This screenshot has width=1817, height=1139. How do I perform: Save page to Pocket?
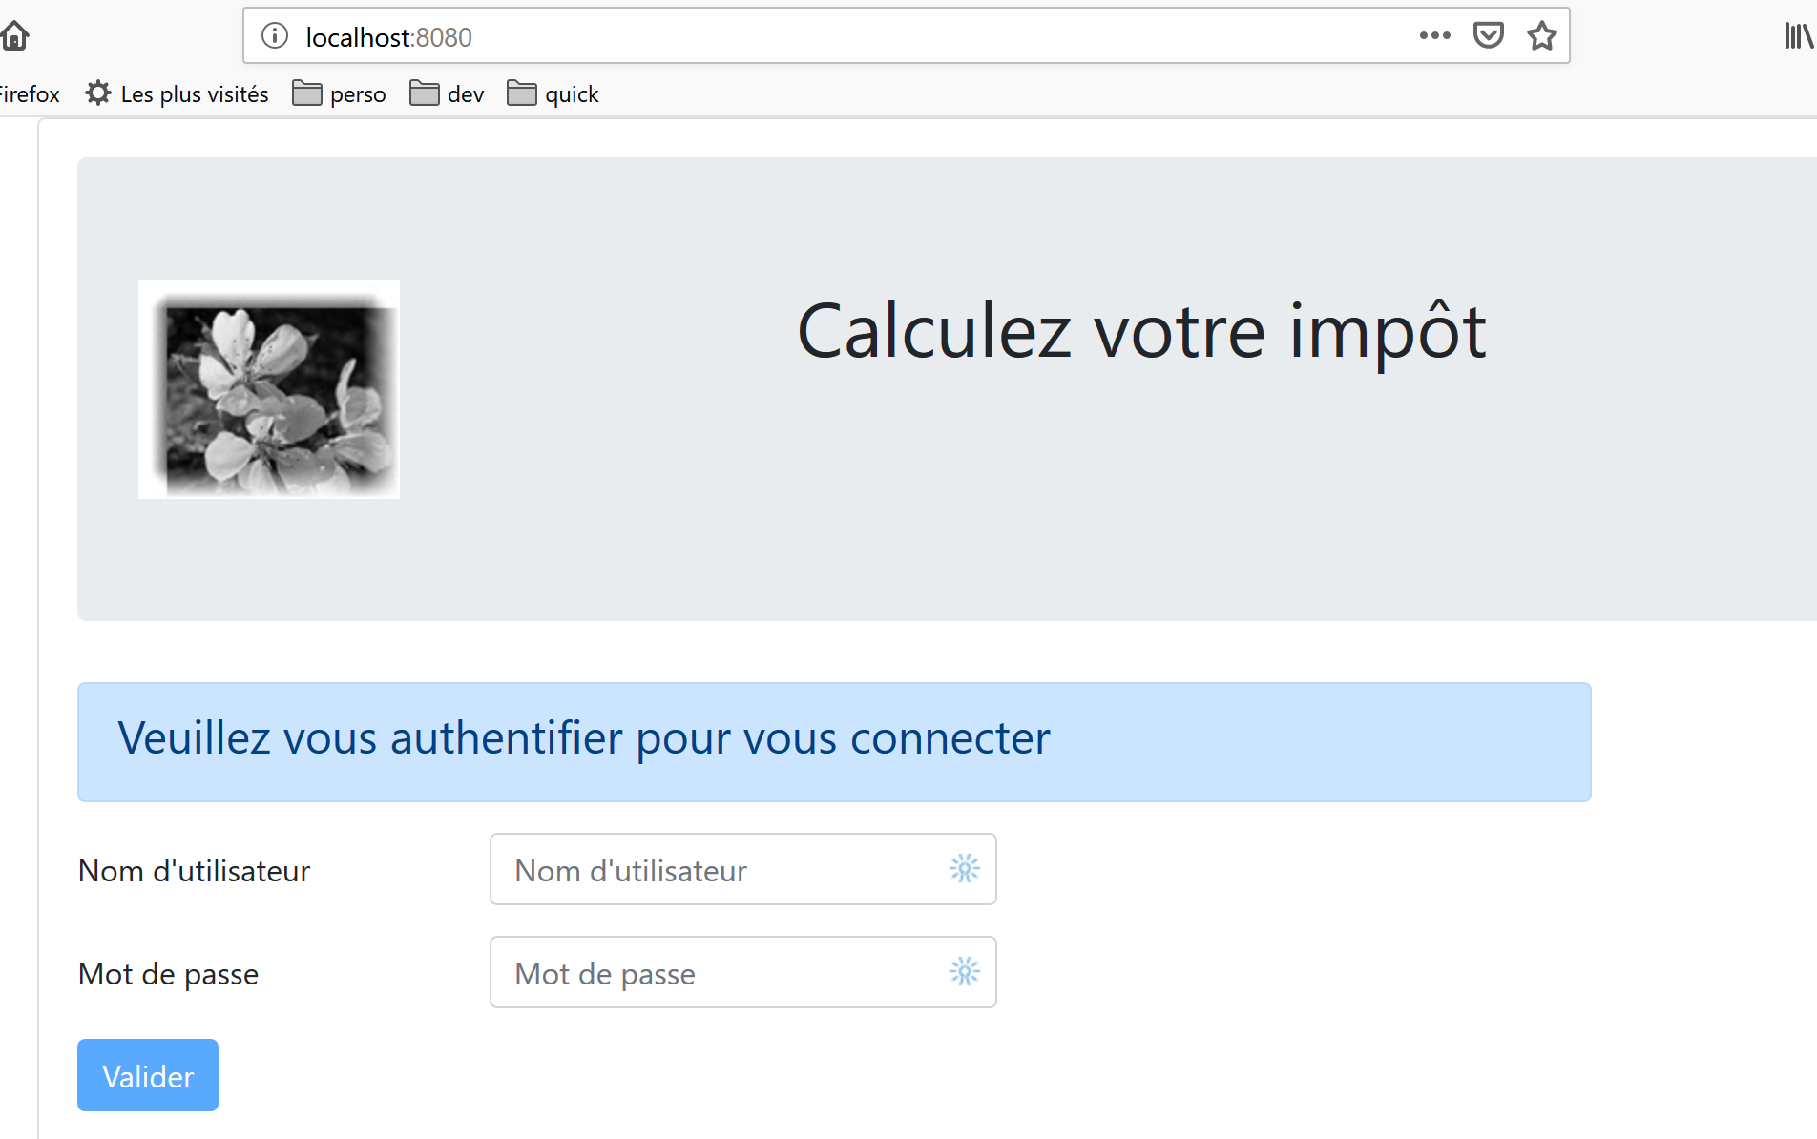(x=1488, y=36)
